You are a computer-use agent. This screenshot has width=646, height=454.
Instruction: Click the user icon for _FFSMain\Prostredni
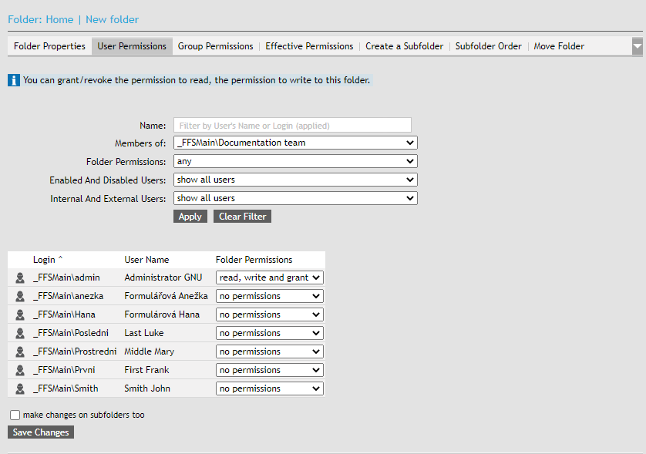pyautogui.click(x=20, y=351)
